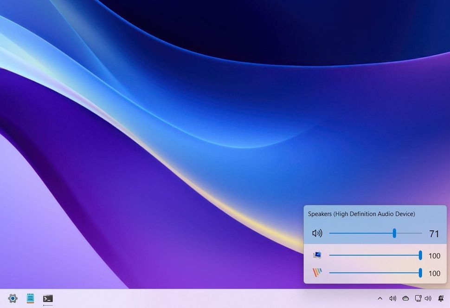450x308 pixels.
Task: Click the System Sounds volume slider
Action: [420, 255]
